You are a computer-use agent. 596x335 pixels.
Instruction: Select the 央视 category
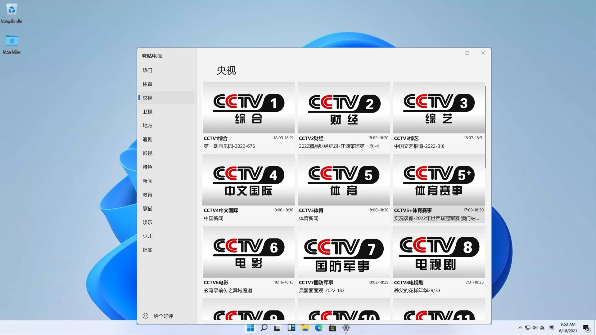(x=167, y=98)
